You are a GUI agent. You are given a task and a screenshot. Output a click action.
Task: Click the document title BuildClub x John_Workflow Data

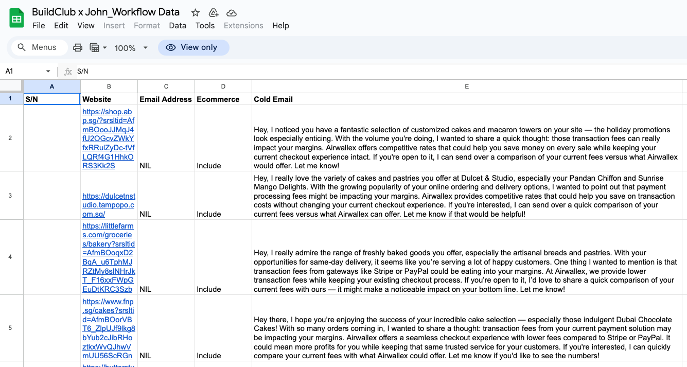pyautogui.click(x=106, y=12)
